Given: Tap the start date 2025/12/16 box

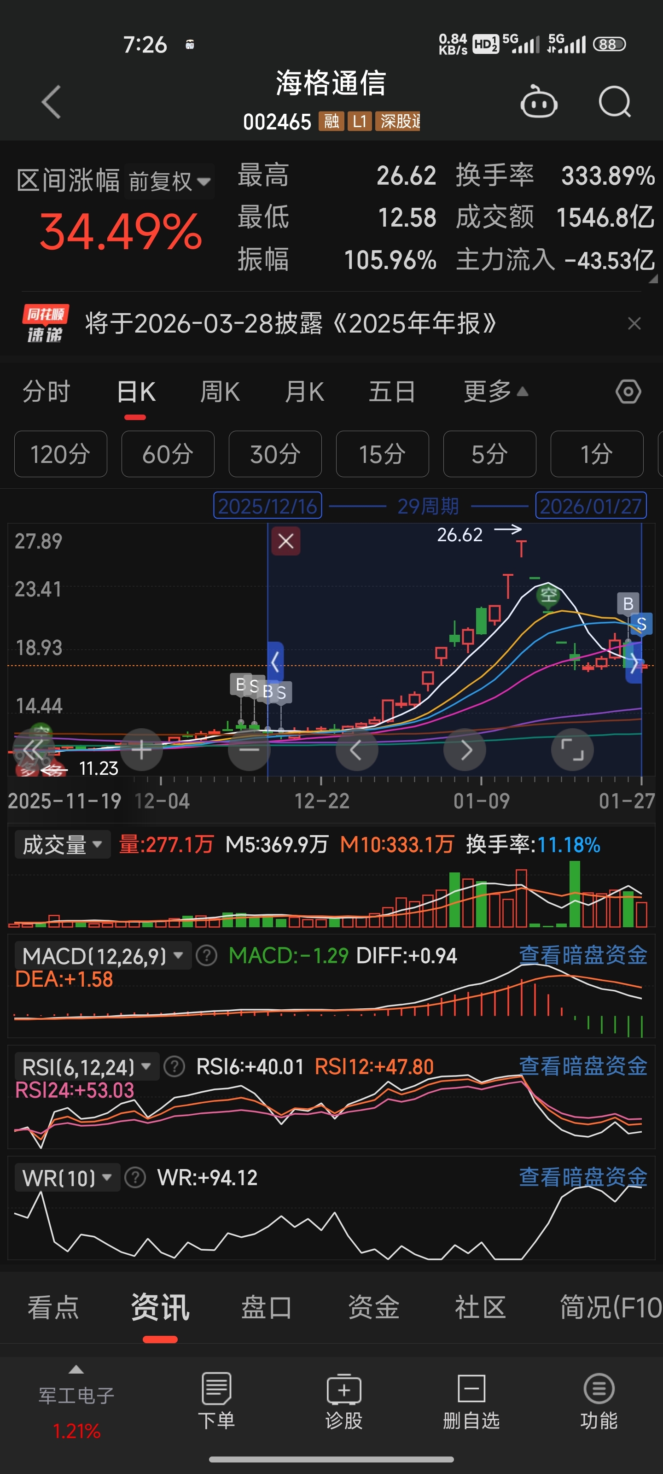Looking at the screenshot, I should click(268, 505).
